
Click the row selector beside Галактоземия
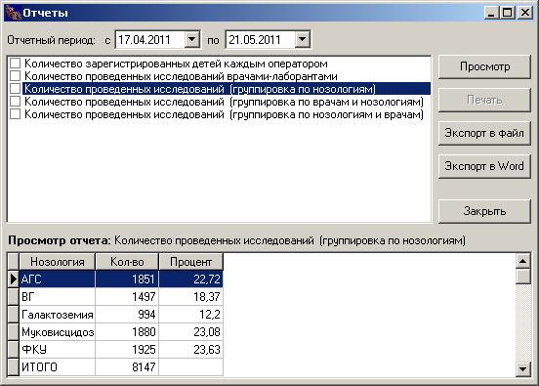pos(13,315)
